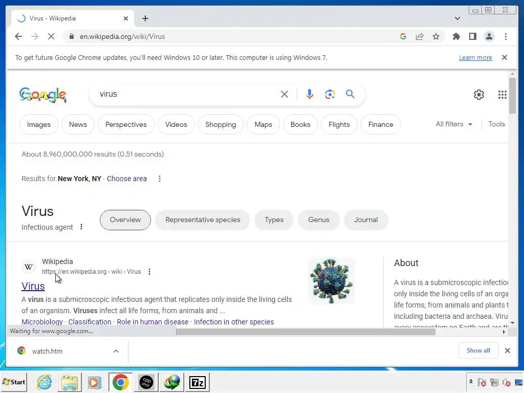Image resolution: width=524 pixels, height=393 pixels.
Task: Launch Internet Explorer from taskbar
Action: coord(44,382)
